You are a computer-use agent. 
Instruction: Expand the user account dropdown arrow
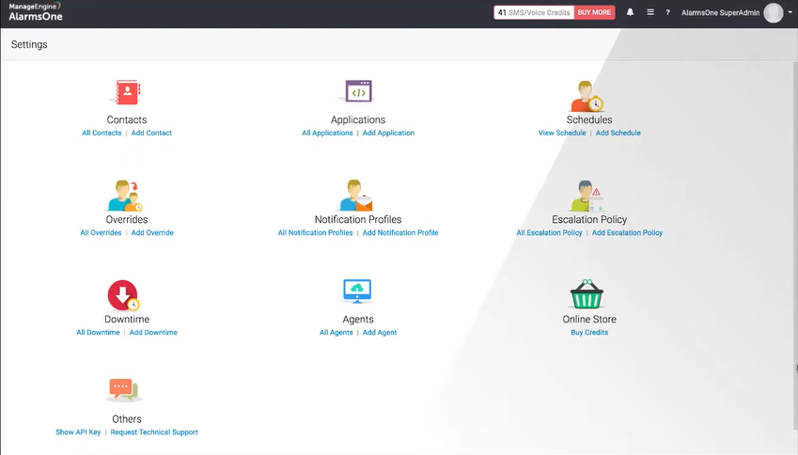coord(790,12)
